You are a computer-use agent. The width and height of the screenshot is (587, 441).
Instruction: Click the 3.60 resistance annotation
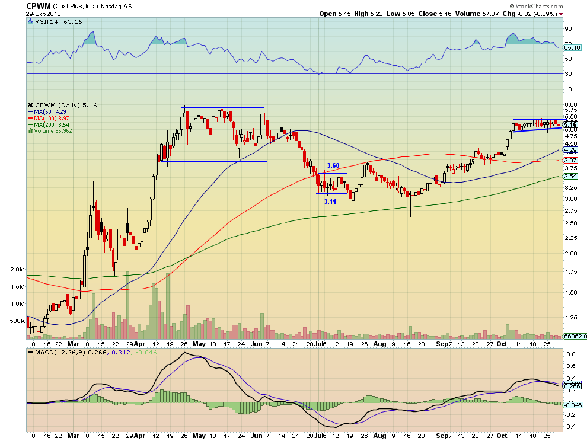pyautogui.click(x=333, y=165)
